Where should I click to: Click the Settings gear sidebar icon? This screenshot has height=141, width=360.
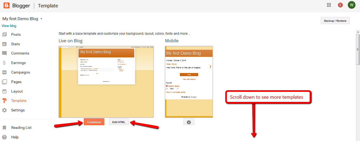coord(4,110)
